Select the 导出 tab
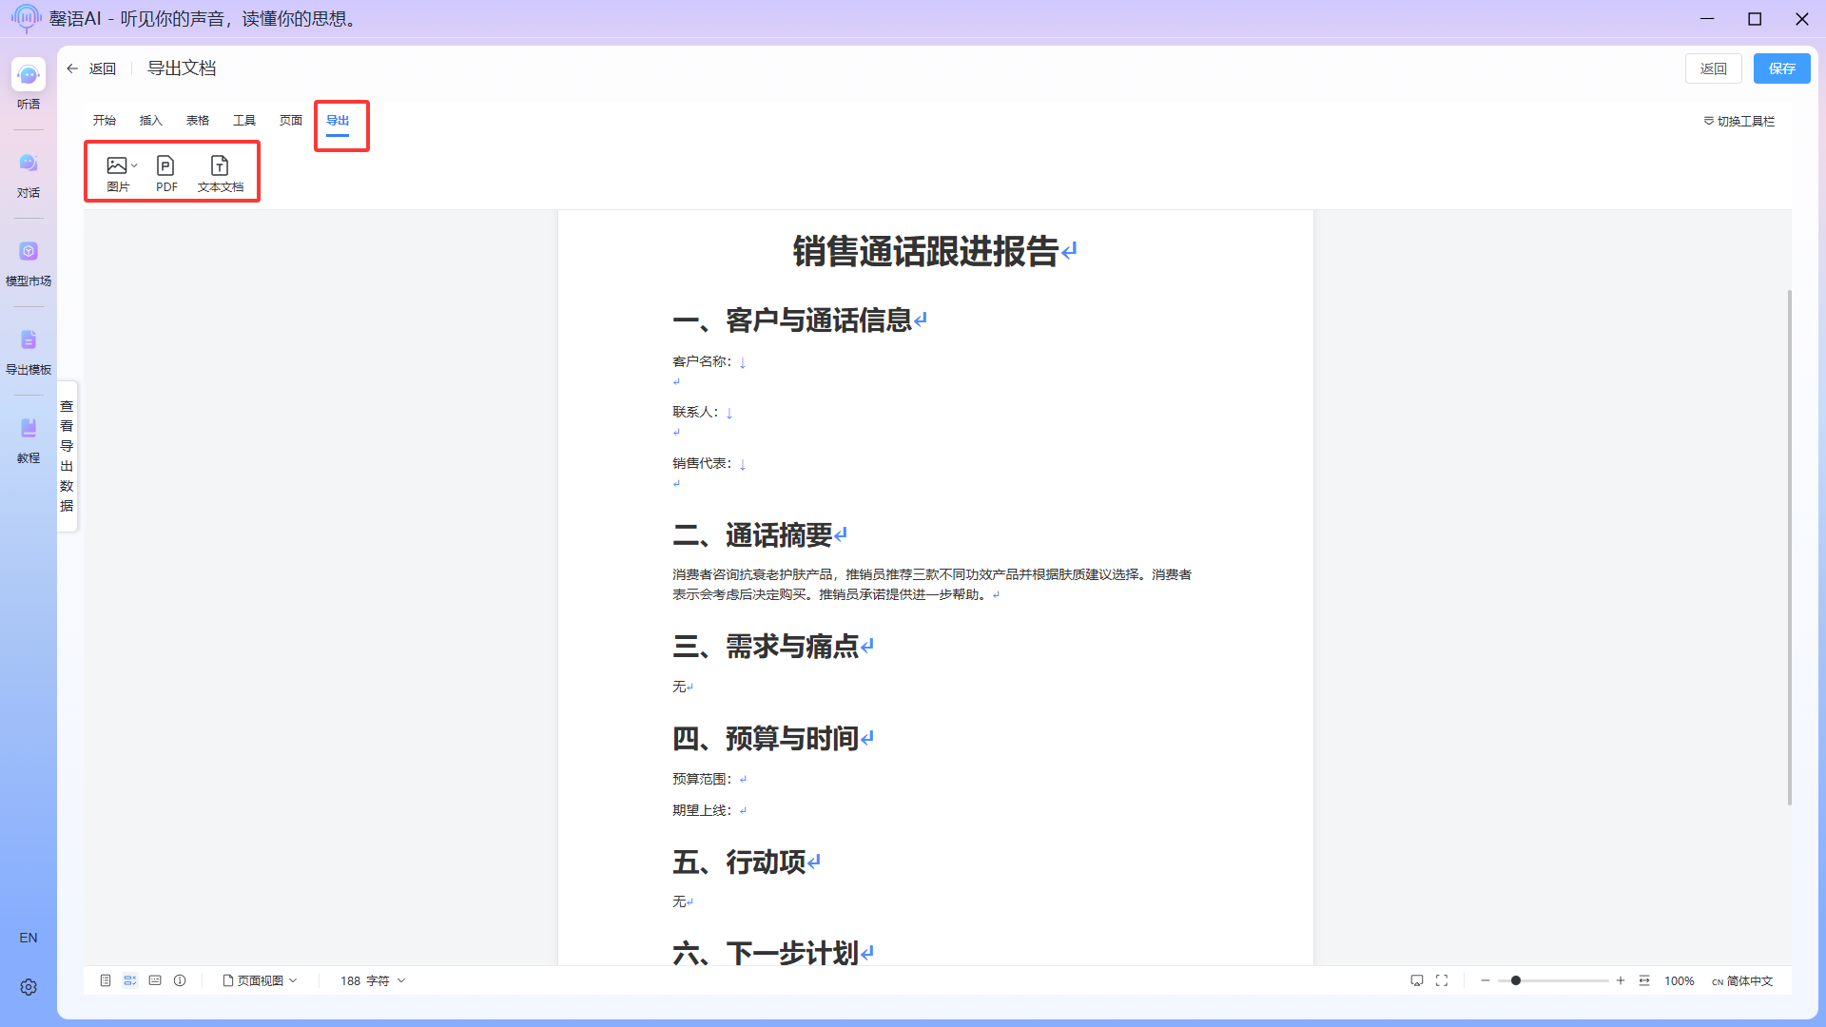Screen dimensions: 1826x1027 tap(338, 121)
